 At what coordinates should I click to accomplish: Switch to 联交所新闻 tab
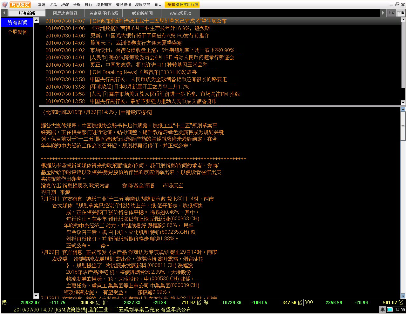coord(142,13)
